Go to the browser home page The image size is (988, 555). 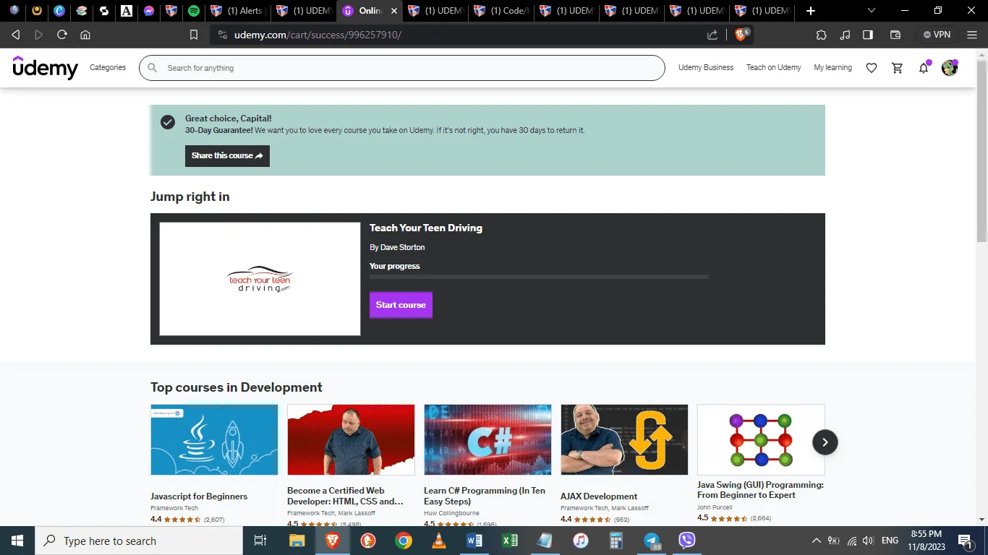click(x=85, y=35)
